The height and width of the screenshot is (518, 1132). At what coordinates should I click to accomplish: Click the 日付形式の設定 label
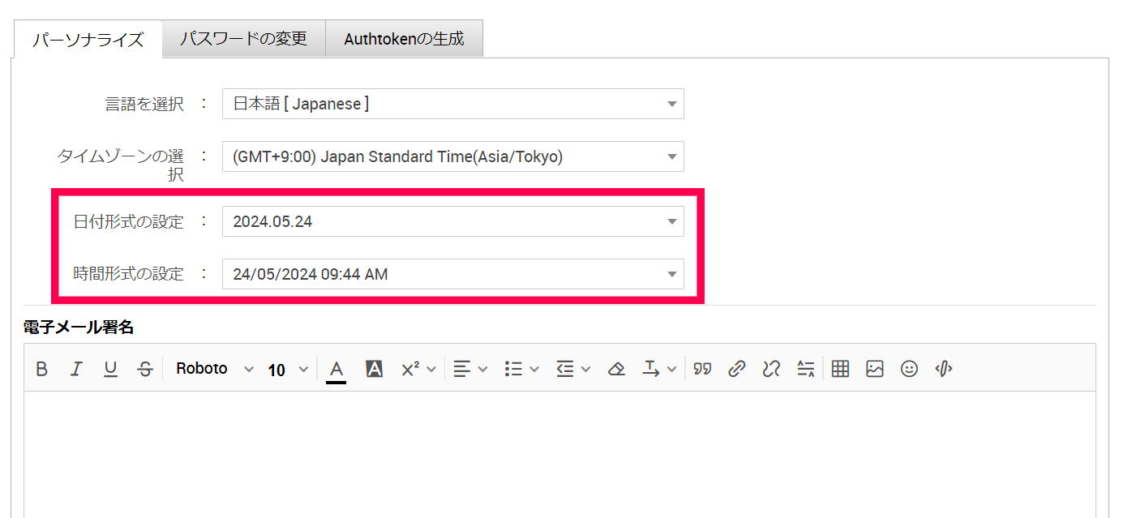tap(129, 221)
